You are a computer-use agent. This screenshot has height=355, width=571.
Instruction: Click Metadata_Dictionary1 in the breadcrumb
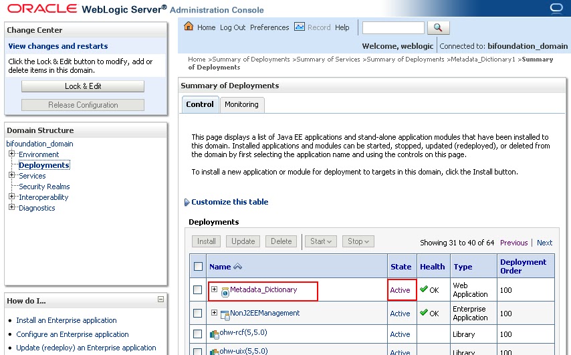click(x=483, y=60)
